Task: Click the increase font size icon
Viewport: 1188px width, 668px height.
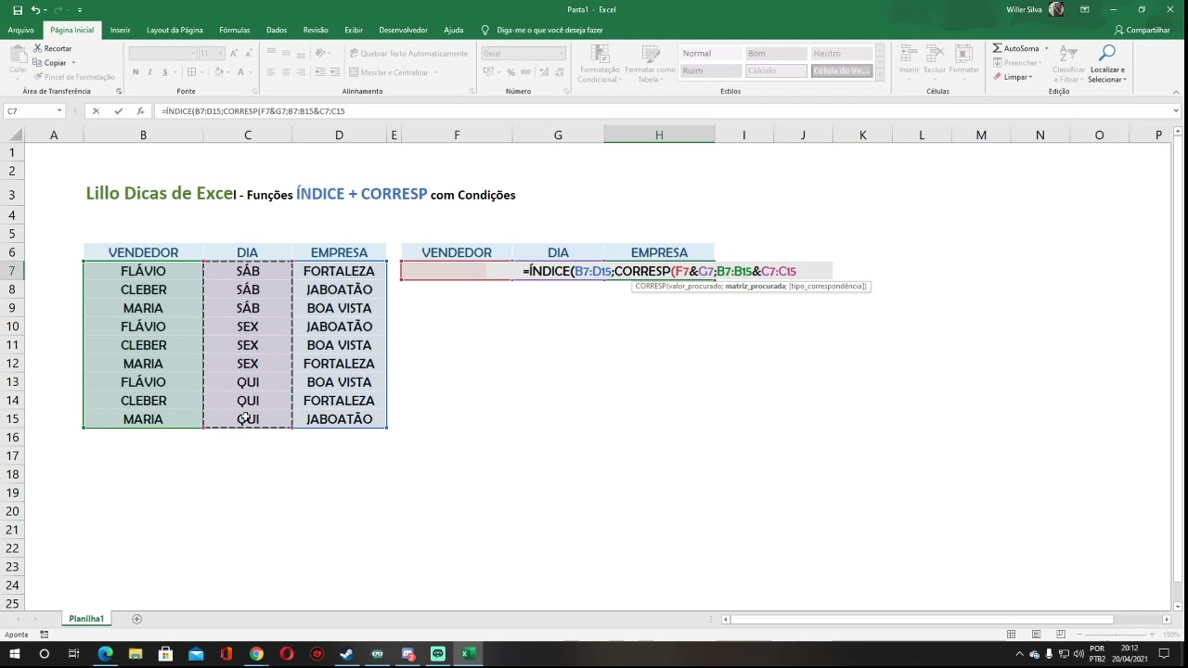Action: click(233, 53)
